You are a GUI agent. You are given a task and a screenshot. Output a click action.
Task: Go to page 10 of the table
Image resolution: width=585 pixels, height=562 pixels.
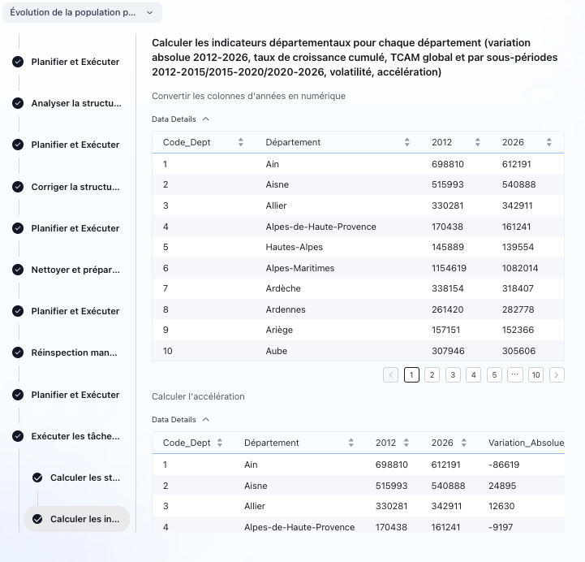click(536, 375)
